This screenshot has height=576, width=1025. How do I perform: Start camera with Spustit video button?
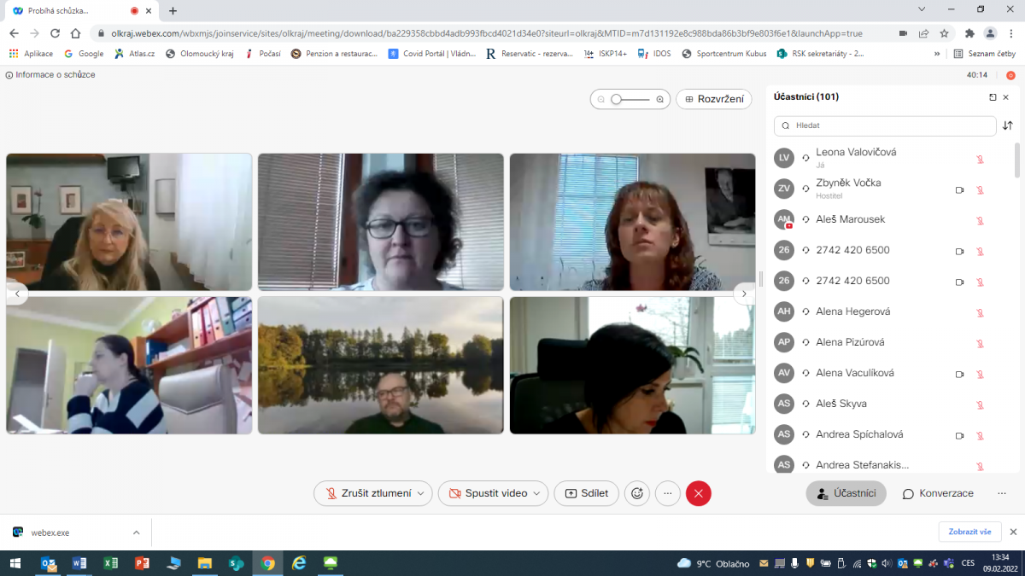pos(487,493)
